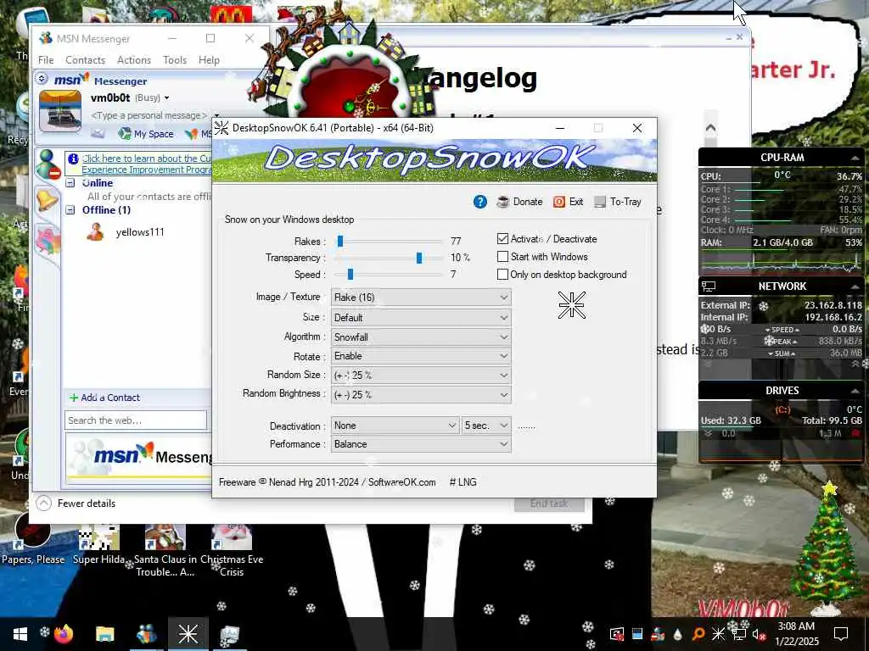Screen dimensions: 869x651
Task: Collapse the Offline (1) contacts group
Action: coord(70,210)
